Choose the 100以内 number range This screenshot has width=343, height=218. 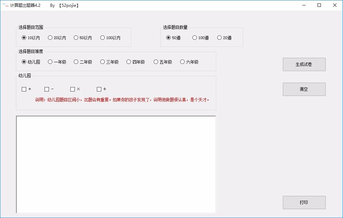[103, 38]
